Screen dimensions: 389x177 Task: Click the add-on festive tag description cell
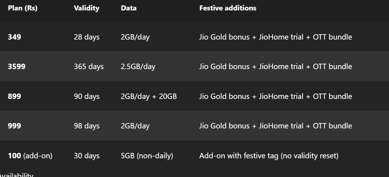click(x=269, y=156)
